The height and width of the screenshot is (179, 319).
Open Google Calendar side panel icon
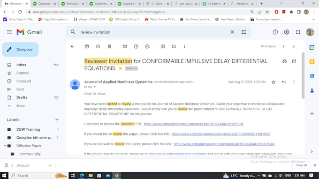tap(312, 47)
